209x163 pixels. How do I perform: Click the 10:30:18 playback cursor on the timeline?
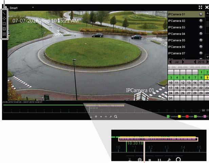[90, 110]
